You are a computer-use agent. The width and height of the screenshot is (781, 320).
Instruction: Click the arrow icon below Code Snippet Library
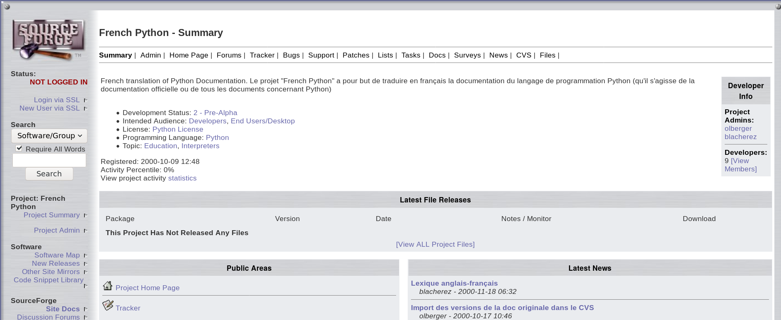tap(85, 286)
